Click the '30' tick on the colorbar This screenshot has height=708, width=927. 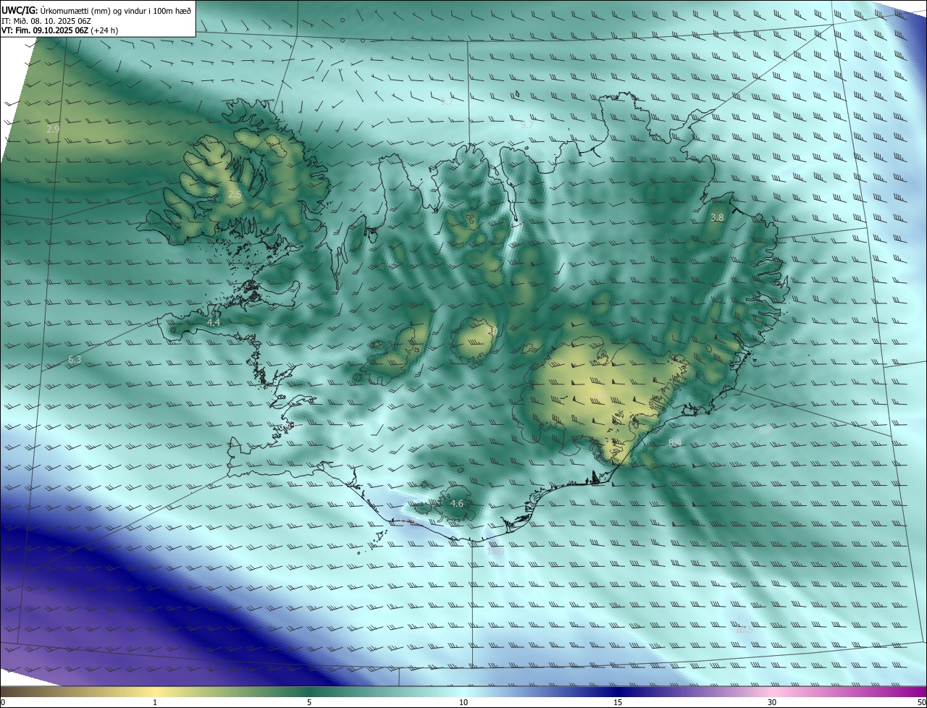click(x=772, y=702)
